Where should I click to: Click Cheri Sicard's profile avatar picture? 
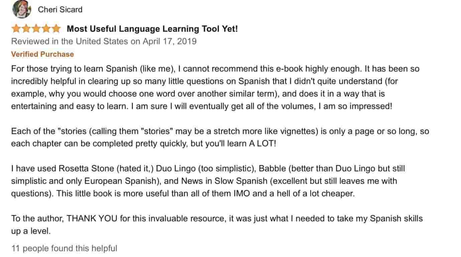[x=22, y=10]
